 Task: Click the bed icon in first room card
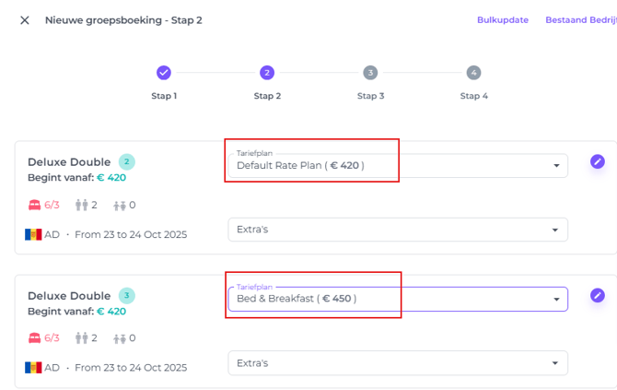coord(35,205)
